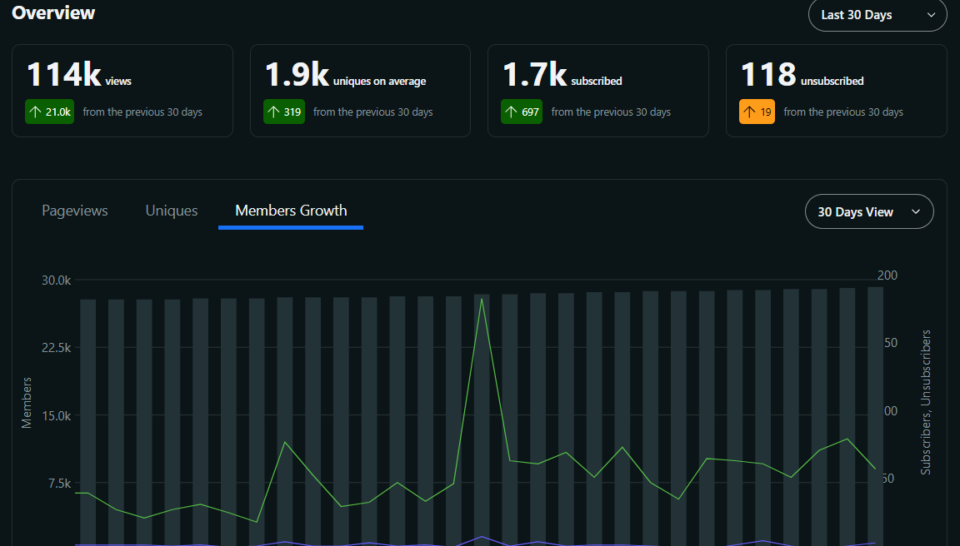Click the 30.0k Members axis label

(x=57, y=280)
